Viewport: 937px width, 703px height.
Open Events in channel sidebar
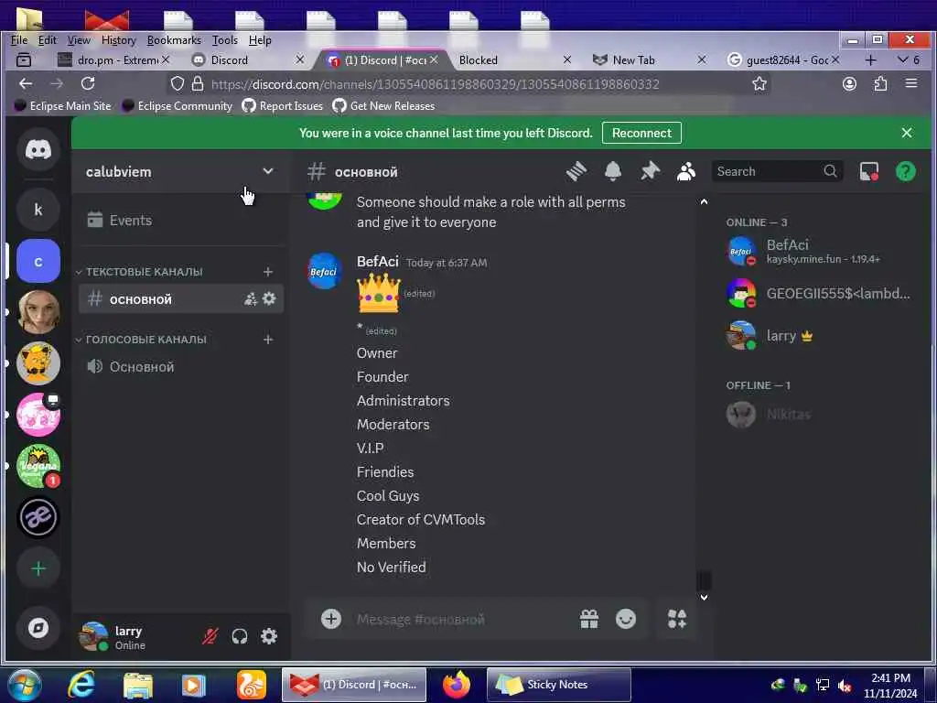(180, 220)
